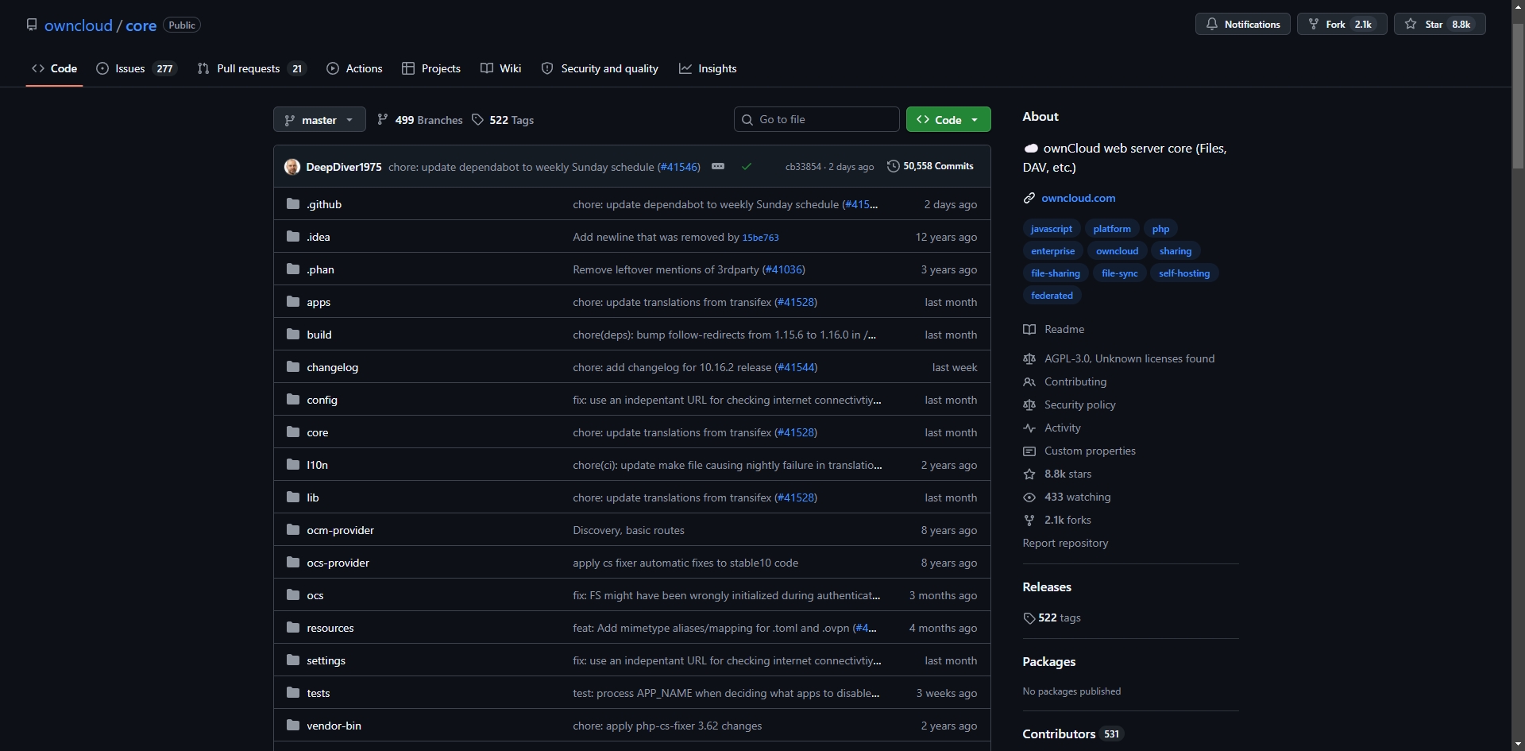
Task: Star the repository with Star button
Action: coord(1440,24)
